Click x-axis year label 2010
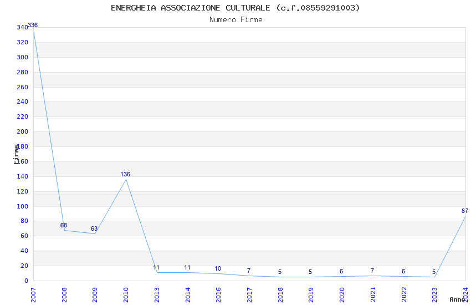This screenshot has width=471, height=305. click(x=126, y=295)
